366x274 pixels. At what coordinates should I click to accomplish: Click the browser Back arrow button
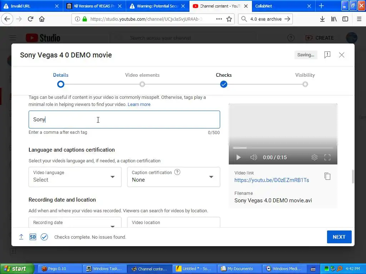pos(7,19)
